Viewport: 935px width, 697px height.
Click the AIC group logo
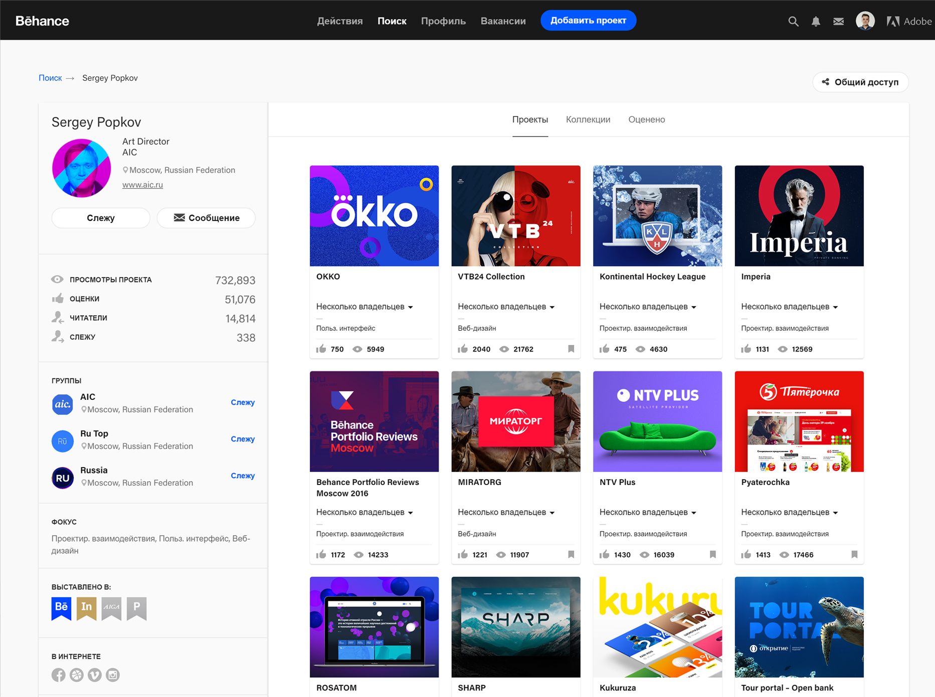pyautogui.click(x=62, y=404)
